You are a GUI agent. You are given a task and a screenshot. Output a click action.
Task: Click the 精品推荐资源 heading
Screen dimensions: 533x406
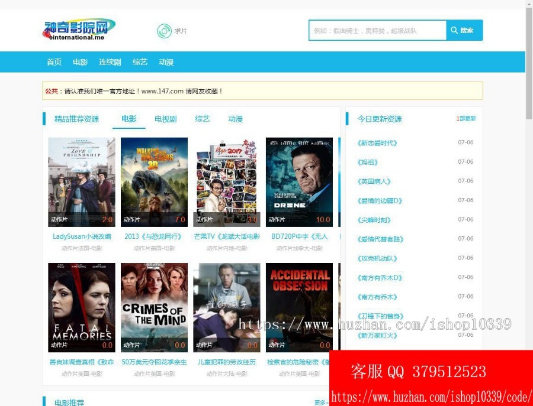76,119
